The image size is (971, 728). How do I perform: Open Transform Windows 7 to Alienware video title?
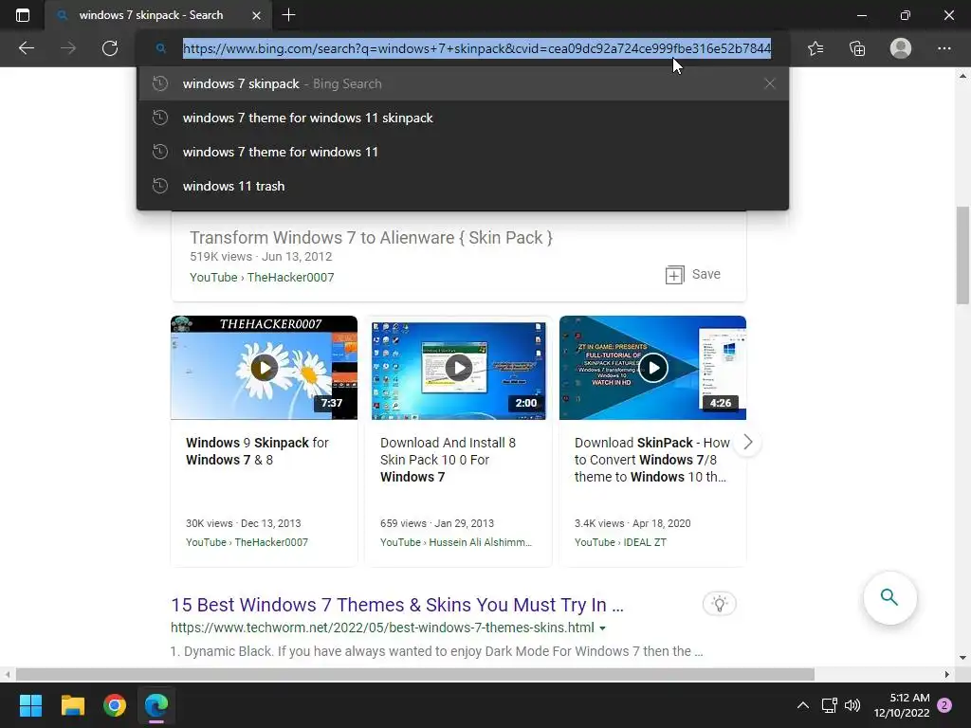point(371,238)
